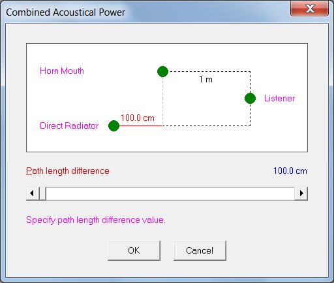The height and width of the screenshot is (283, 334).
Task: Click the Listener green dot
Action: [250, 98]
